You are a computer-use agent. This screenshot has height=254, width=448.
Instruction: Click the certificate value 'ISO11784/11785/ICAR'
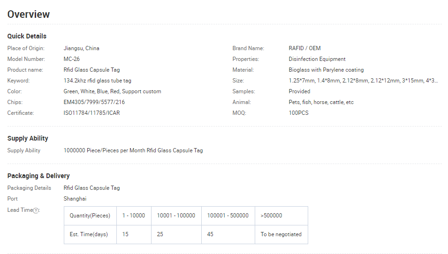(92, 113)
